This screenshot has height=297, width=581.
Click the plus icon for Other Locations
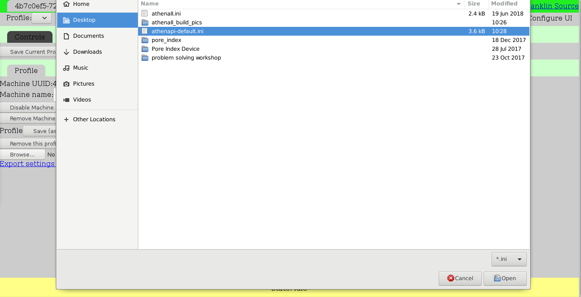click(66, 120)
